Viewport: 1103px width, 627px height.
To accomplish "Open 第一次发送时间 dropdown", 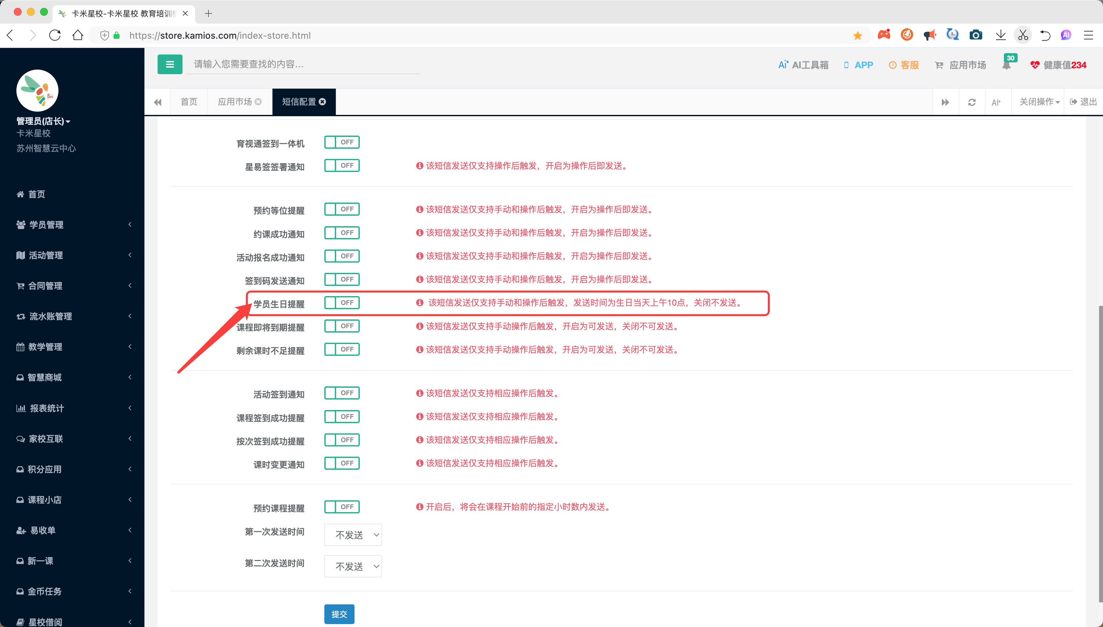I will pos(353,535).
